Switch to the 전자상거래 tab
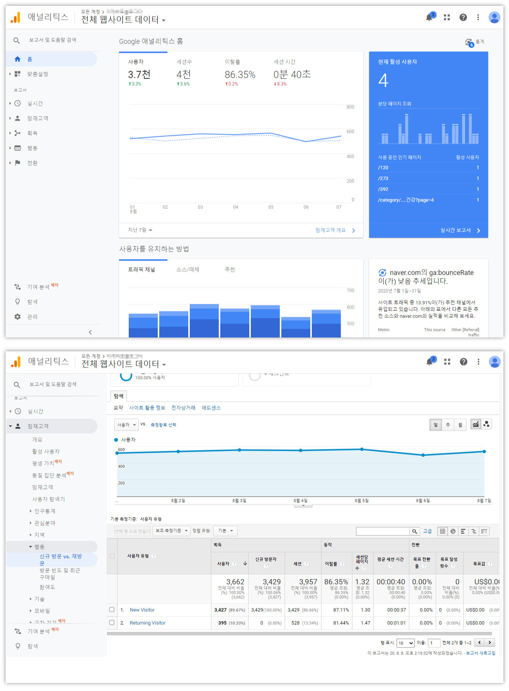Screen dimensions: 509x691 pyautogui.click(x=183, y=408)
